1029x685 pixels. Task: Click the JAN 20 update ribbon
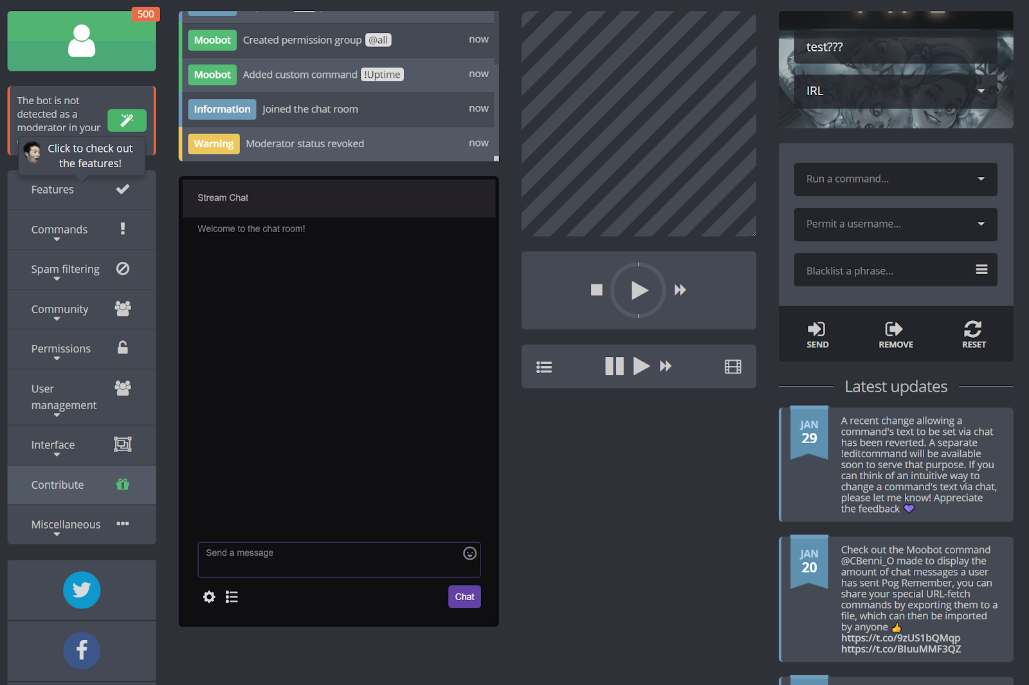[x=809, y=562]
